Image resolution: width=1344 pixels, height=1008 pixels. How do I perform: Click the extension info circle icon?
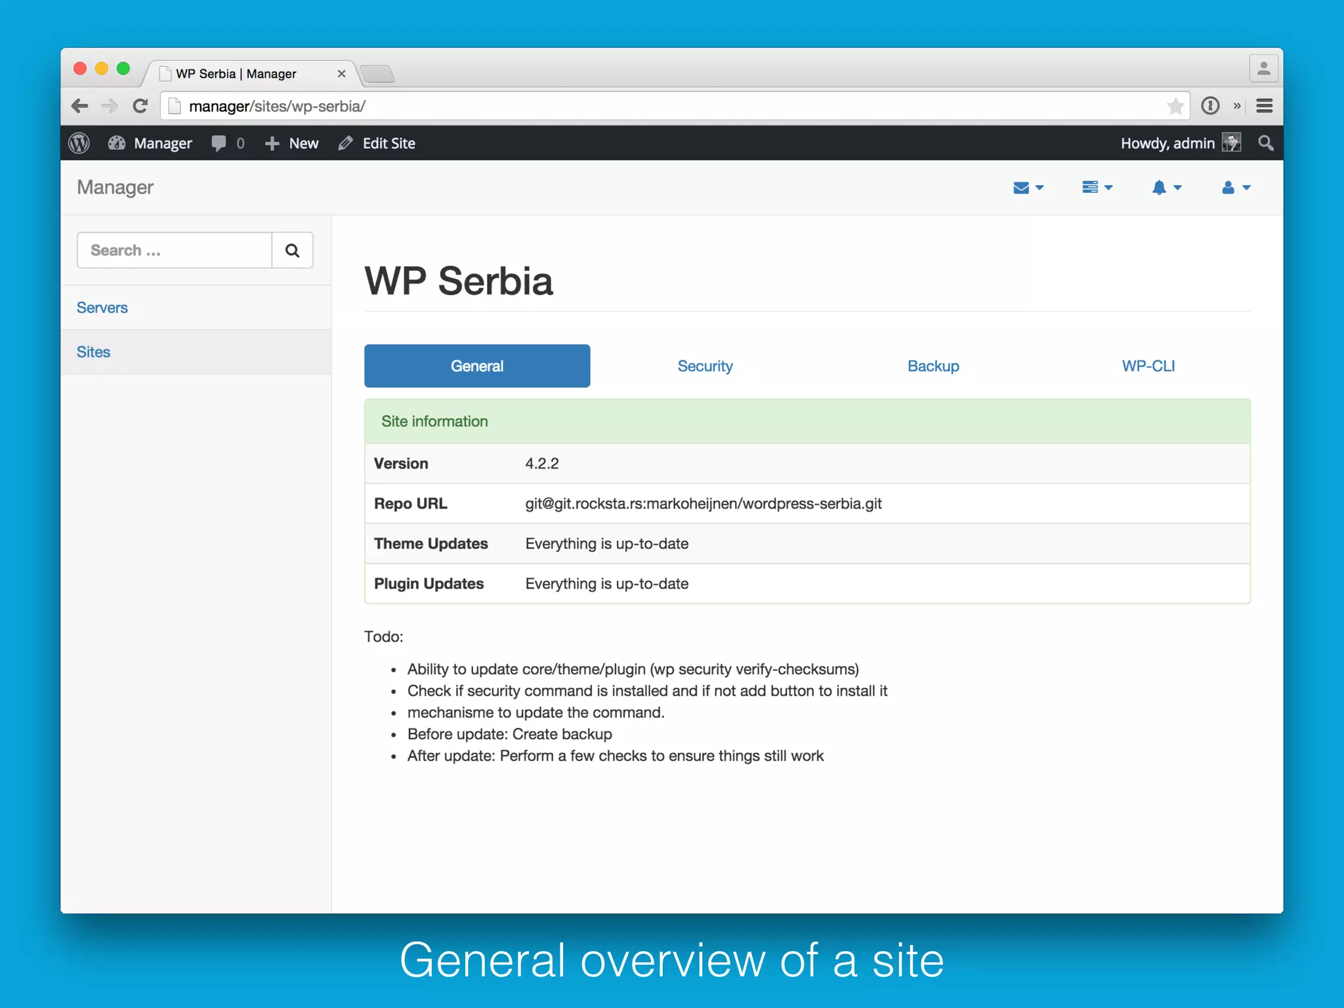(x=1210, y=106)
